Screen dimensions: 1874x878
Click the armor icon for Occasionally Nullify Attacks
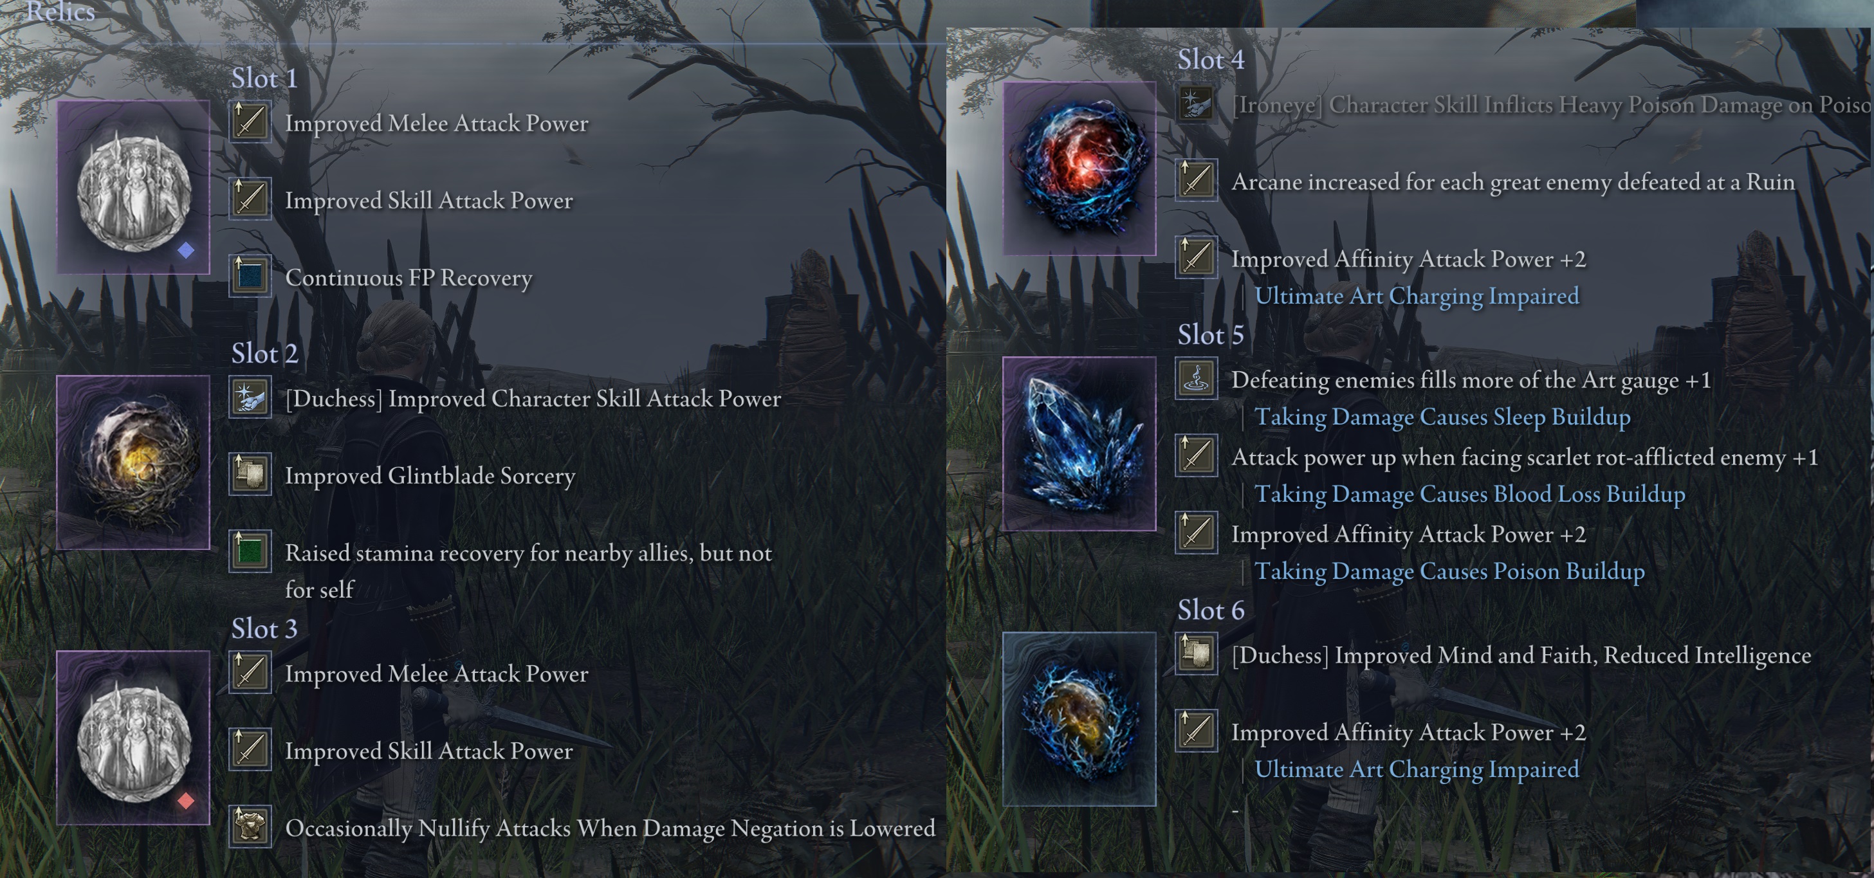[x=250, y=827]
